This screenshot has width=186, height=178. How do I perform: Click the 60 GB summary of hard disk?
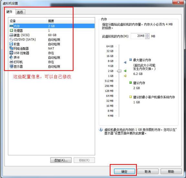click(52, 35)
